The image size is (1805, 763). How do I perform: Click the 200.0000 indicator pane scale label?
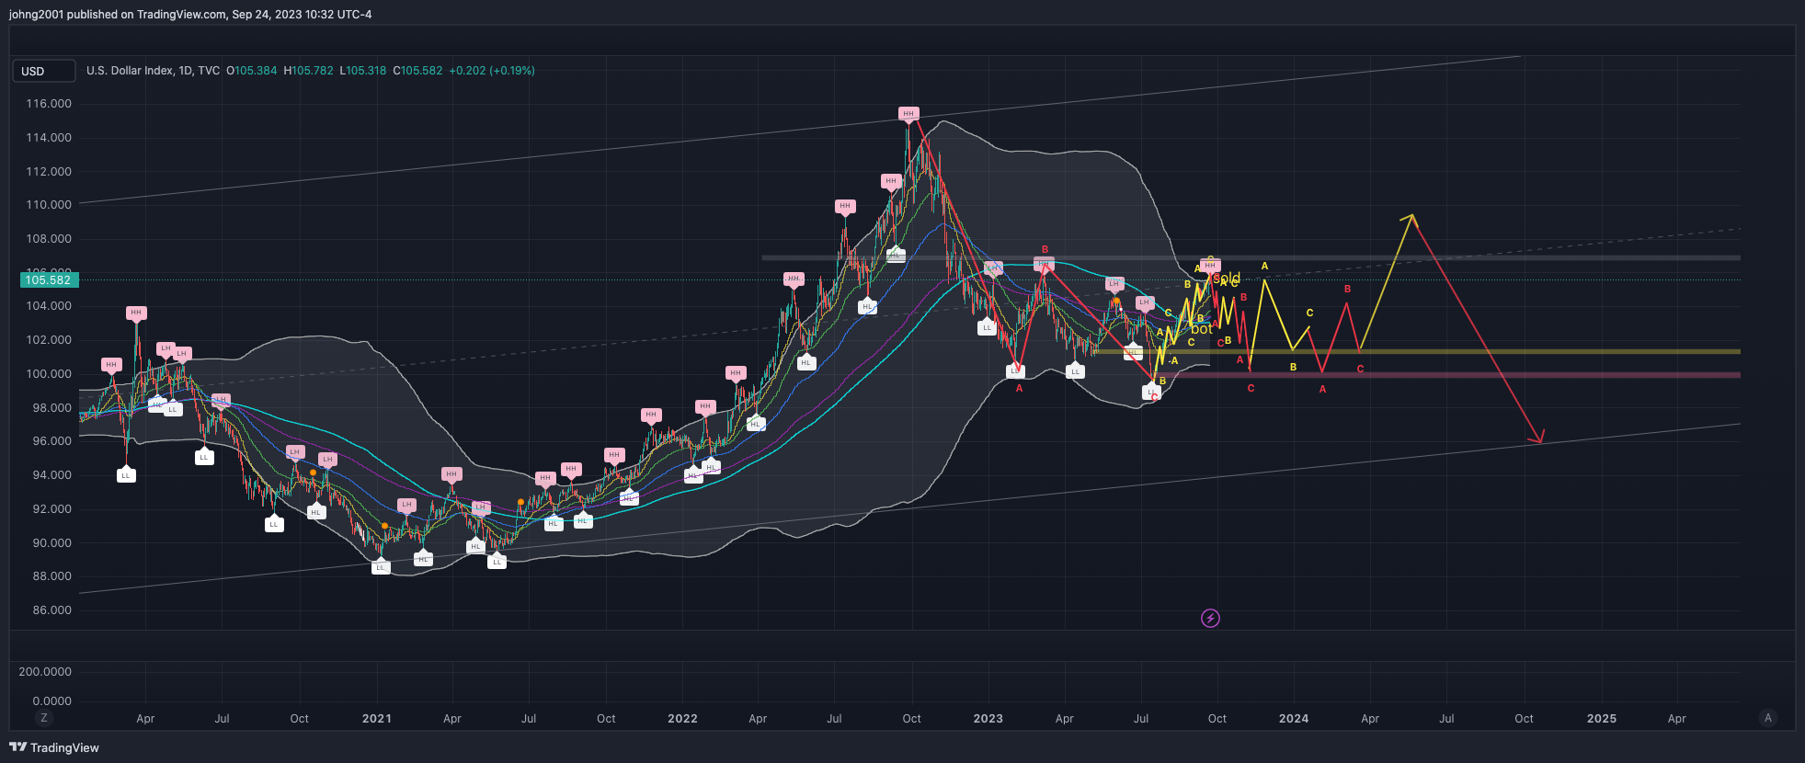point(45,672)
